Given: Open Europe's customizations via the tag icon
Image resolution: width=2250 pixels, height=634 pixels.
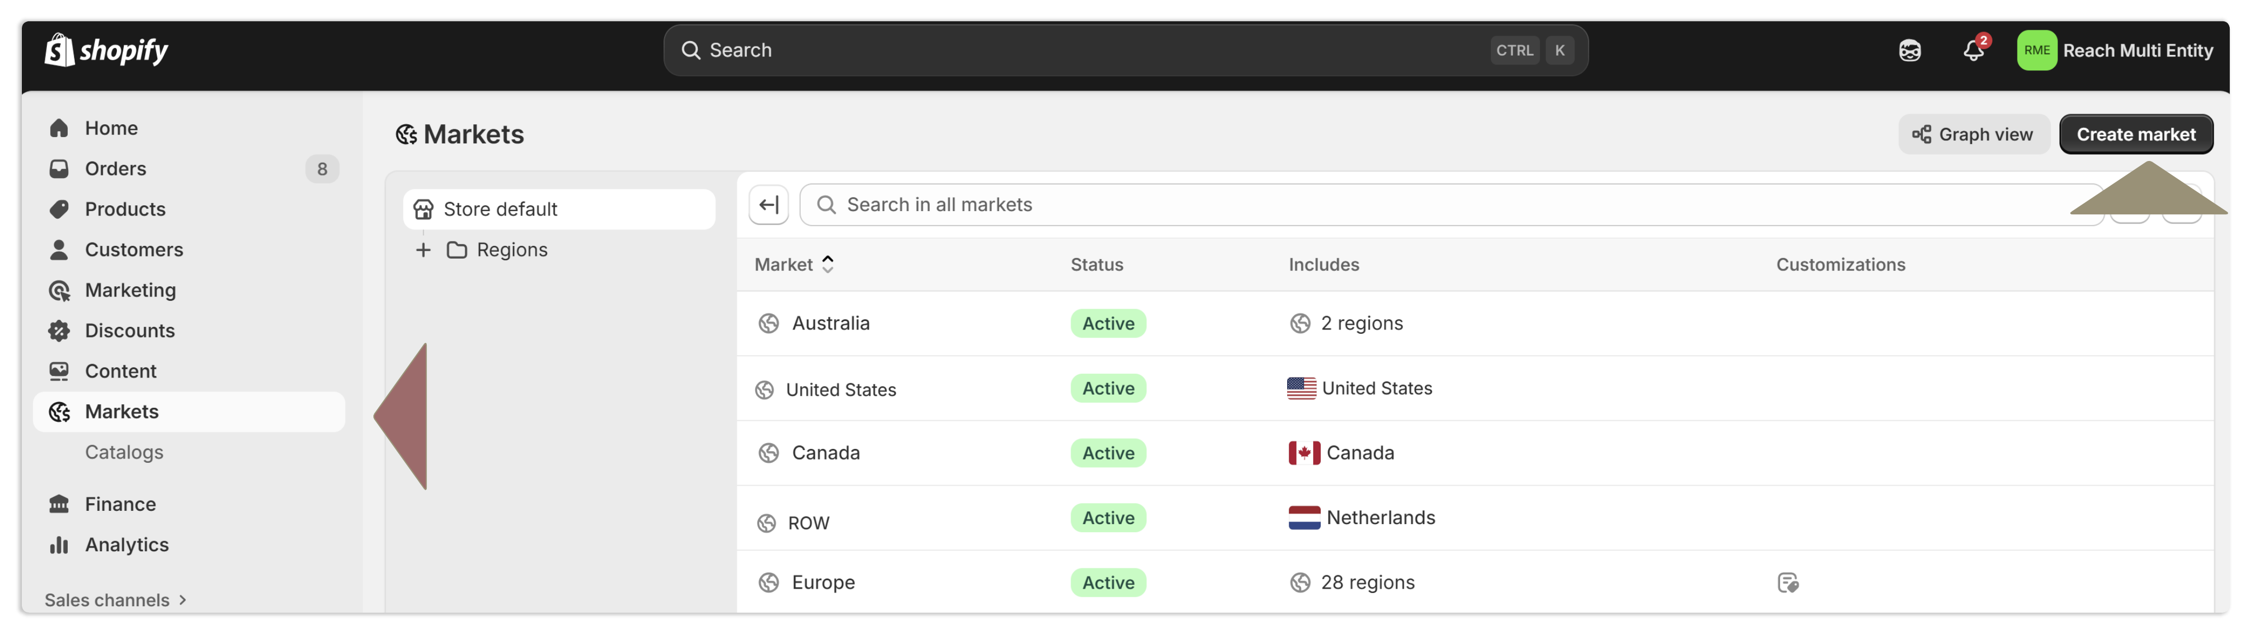Looking at the screenshot, I should tap(1788, 582).
